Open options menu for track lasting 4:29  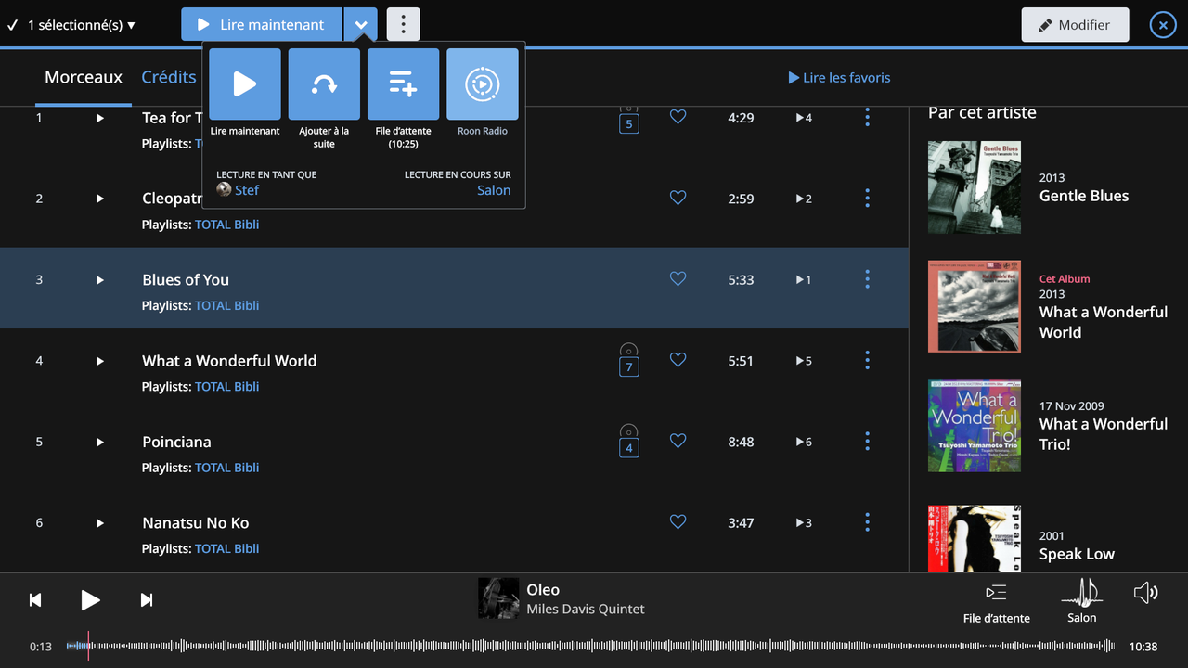(867, 117)
